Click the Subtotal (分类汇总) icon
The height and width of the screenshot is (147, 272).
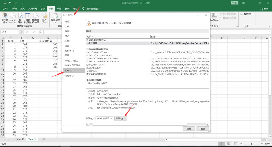pyautogui.click(x=214, y=17)
